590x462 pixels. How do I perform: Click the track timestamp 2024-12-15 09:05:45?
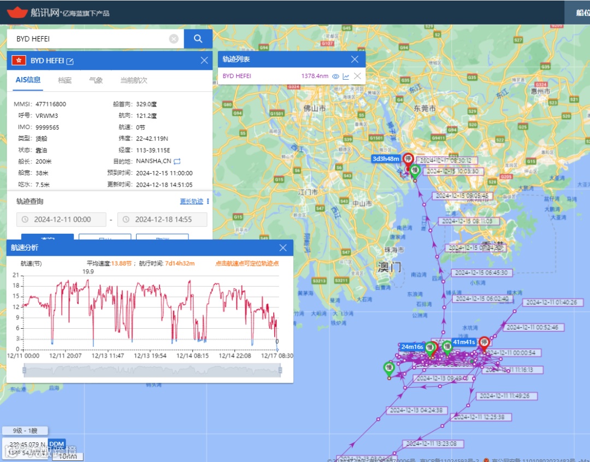[462, 196]
